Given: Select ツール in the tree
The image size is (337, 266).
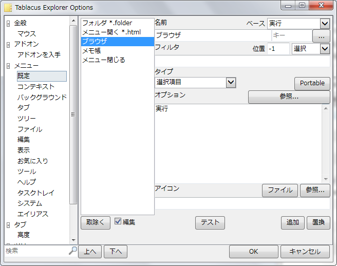Looking at the screenshot, I should [27, 172].
